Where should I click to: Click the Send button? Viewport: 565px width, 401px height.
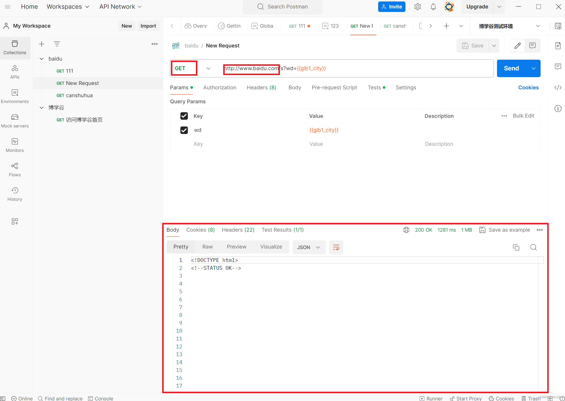pos(511,68)
